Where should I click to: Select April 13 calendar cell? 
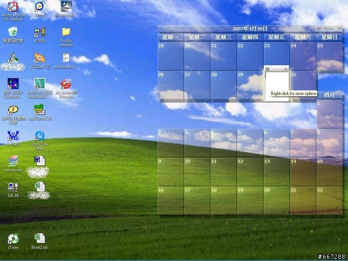click(276, 172)
